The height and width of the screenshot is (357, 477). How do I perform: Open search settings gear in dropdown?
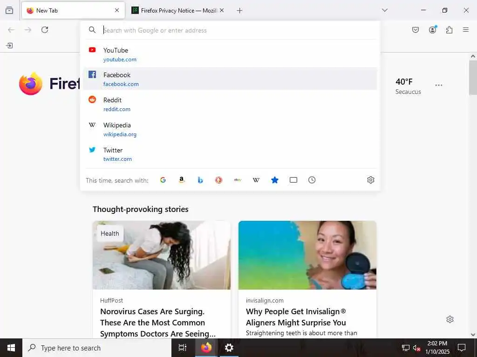(x=370, y=180)
